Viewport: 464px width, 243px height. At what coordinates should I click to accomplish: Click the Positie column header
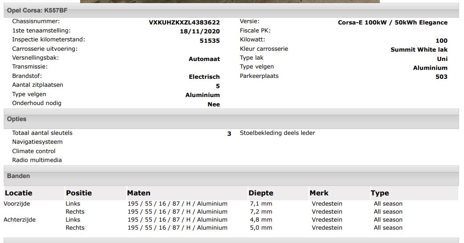tap(95, 193)
